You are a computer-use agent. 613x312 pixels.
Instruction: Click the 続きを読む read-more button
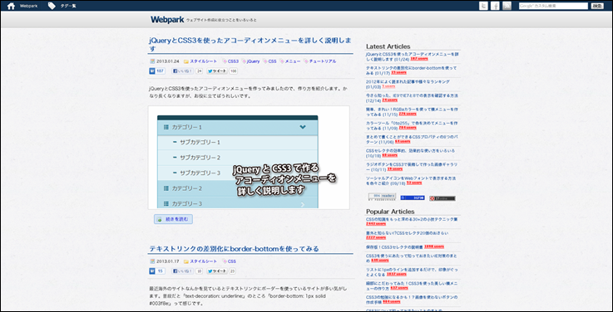[173, 219]
